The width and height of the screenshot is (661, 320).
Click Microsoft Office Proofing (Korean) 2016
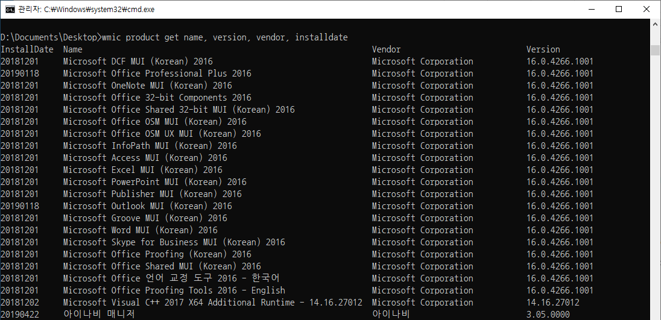pos(157,255)
